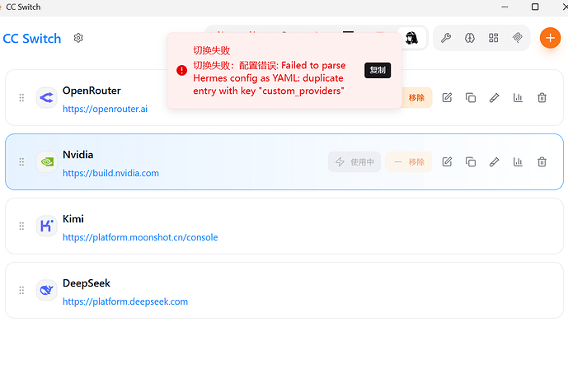Open the platform.moonshot.cn/console link
Viewport: 568px width, 383px height.
(x=140, y=237)
